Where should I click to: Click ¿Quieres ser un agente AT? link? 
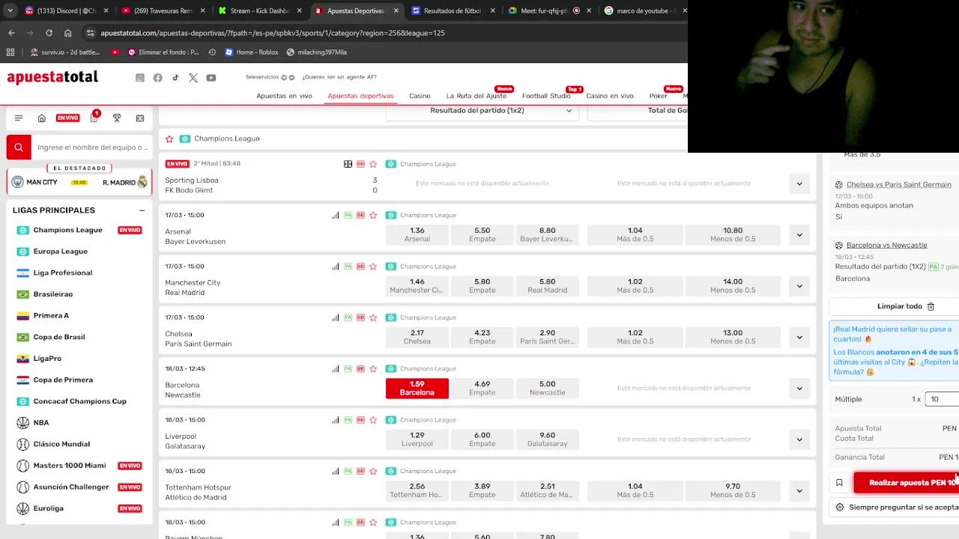[339, 77]
